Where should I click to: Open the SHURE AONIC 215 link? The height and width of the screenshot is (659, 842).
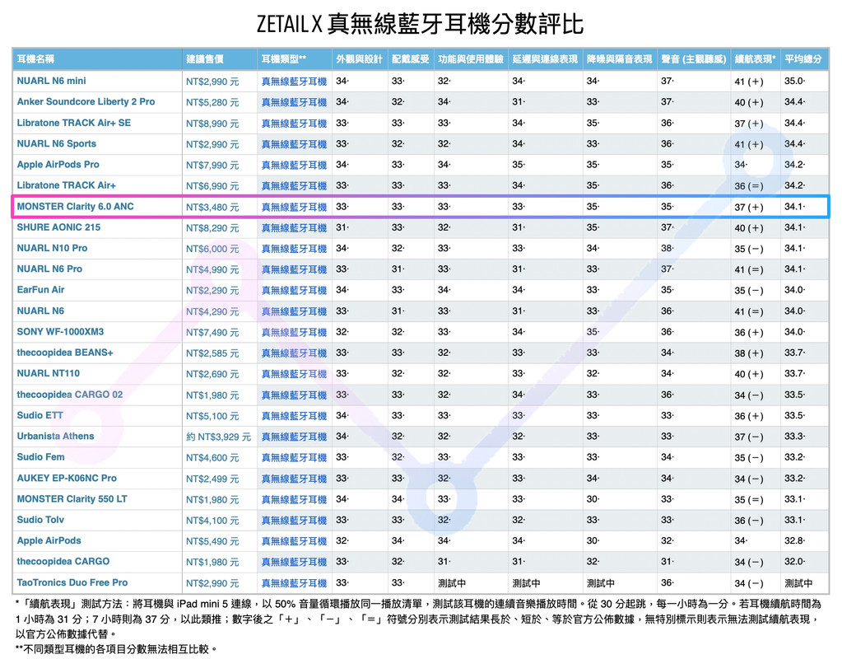(x=58, y=227)
